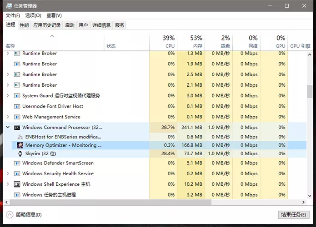
Task: Click the System Guard process icon
Action: pyautogui.click(x=17, y=96)
